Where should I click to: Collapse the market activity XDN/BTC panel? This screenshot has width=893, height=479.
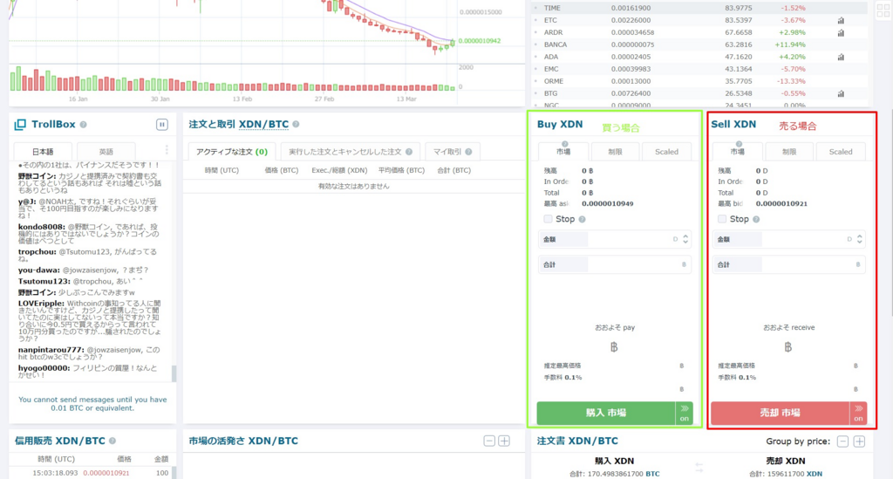[x=489, y=441]
